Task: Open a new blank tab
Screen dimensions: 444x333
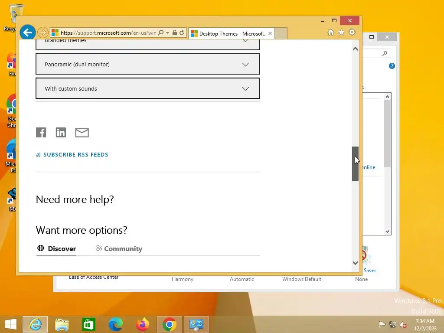Action: tap(281, 33)
